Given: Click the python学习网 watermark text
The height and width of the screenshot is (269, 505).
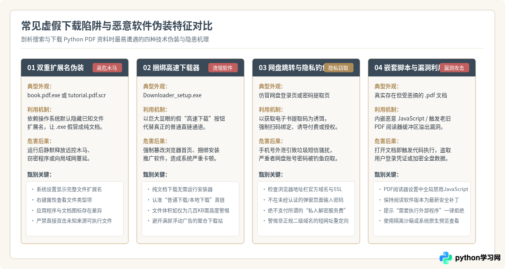Looking at the screenshot, I should click(x=478, y=258).
